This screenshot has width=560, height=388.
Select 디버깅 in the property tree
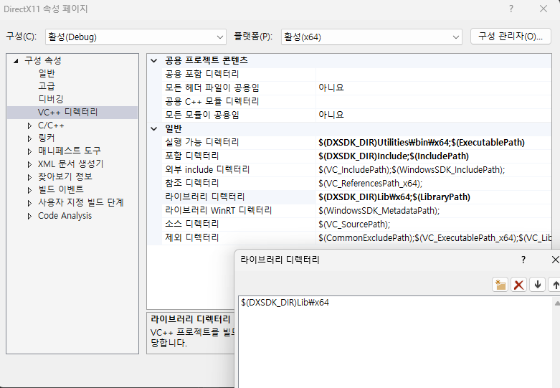pyautogui.click(x=51, y=99)
